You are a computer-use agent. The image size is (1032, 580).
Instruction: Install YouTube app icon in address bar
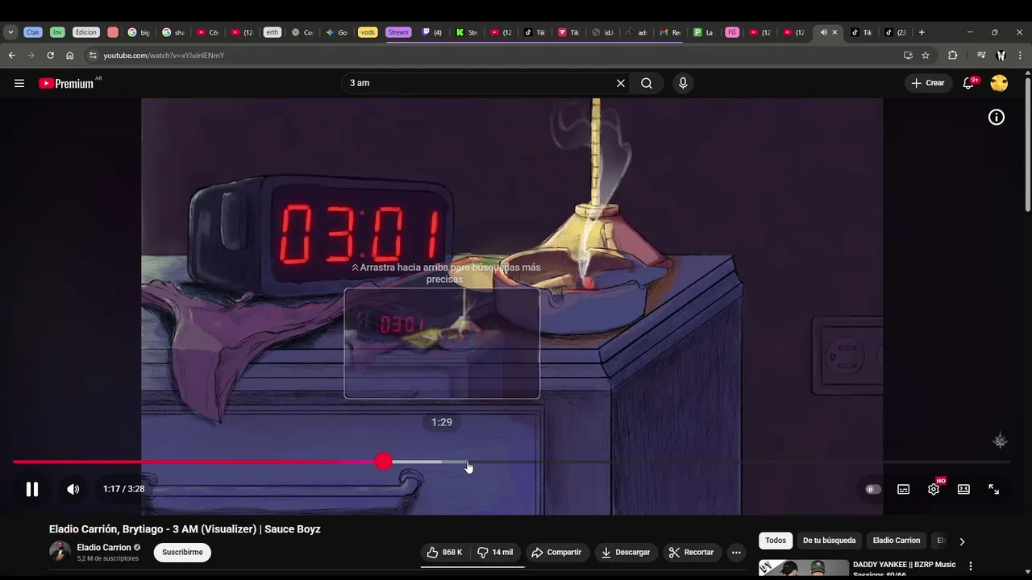pyautogui.click(x=908, y=56)
